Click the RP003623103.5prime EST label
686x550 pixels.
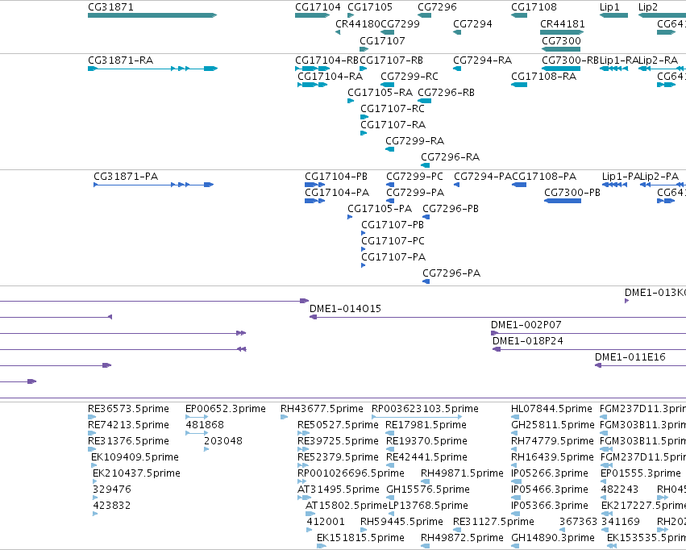pyautogui.click(x=425, y=409)
